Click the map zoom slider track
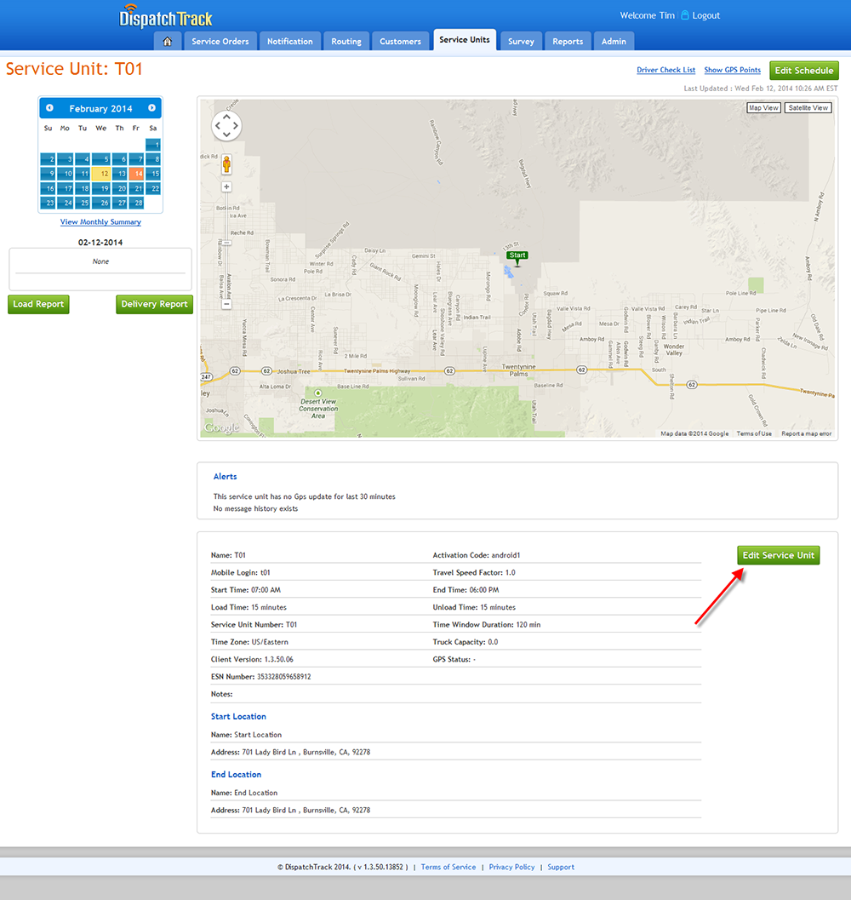 [x=226, y=247]
